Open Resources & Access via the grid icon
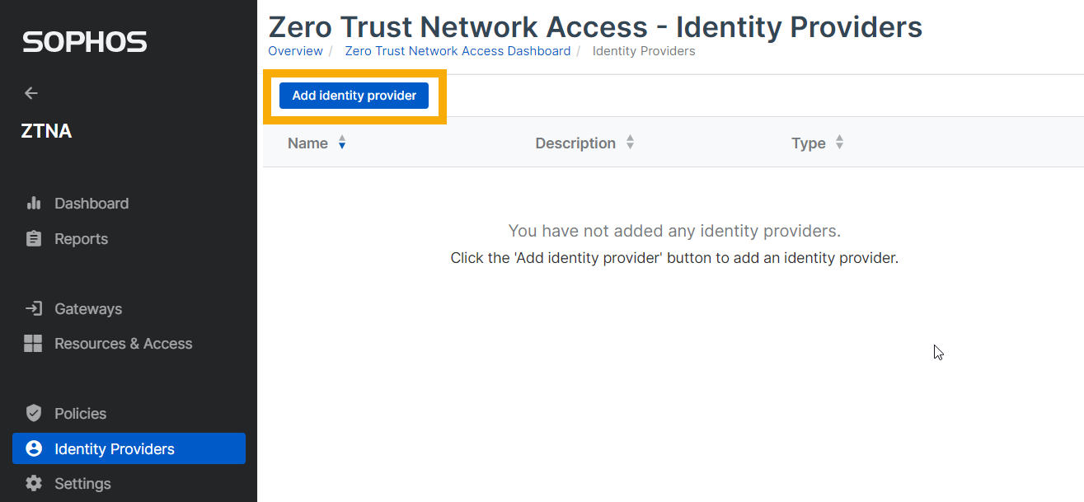This screenshot has width=1084, height=502. pyautogui.click(x=34, y=343)
